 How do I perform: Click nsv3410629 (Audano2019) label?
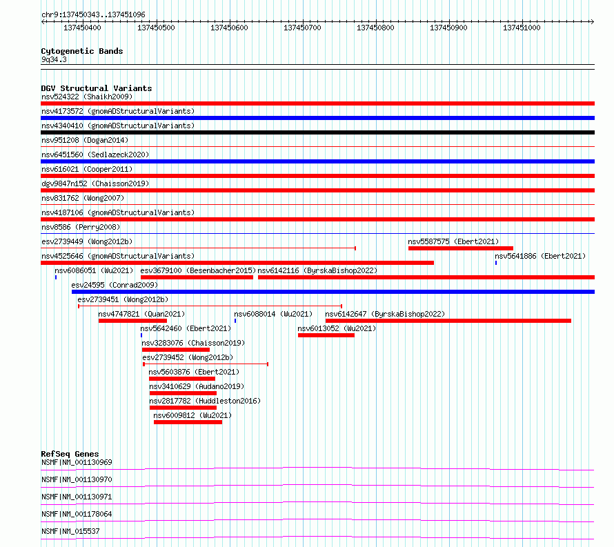197,386
